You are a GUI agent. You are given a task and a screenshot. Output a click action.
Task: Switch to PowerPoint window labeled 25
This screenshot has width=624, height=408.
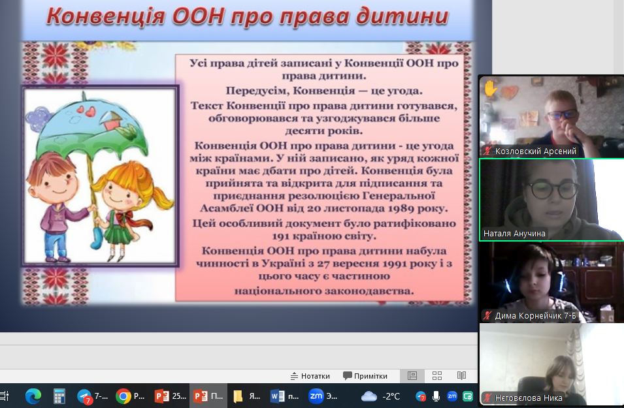tap(171, 396)
